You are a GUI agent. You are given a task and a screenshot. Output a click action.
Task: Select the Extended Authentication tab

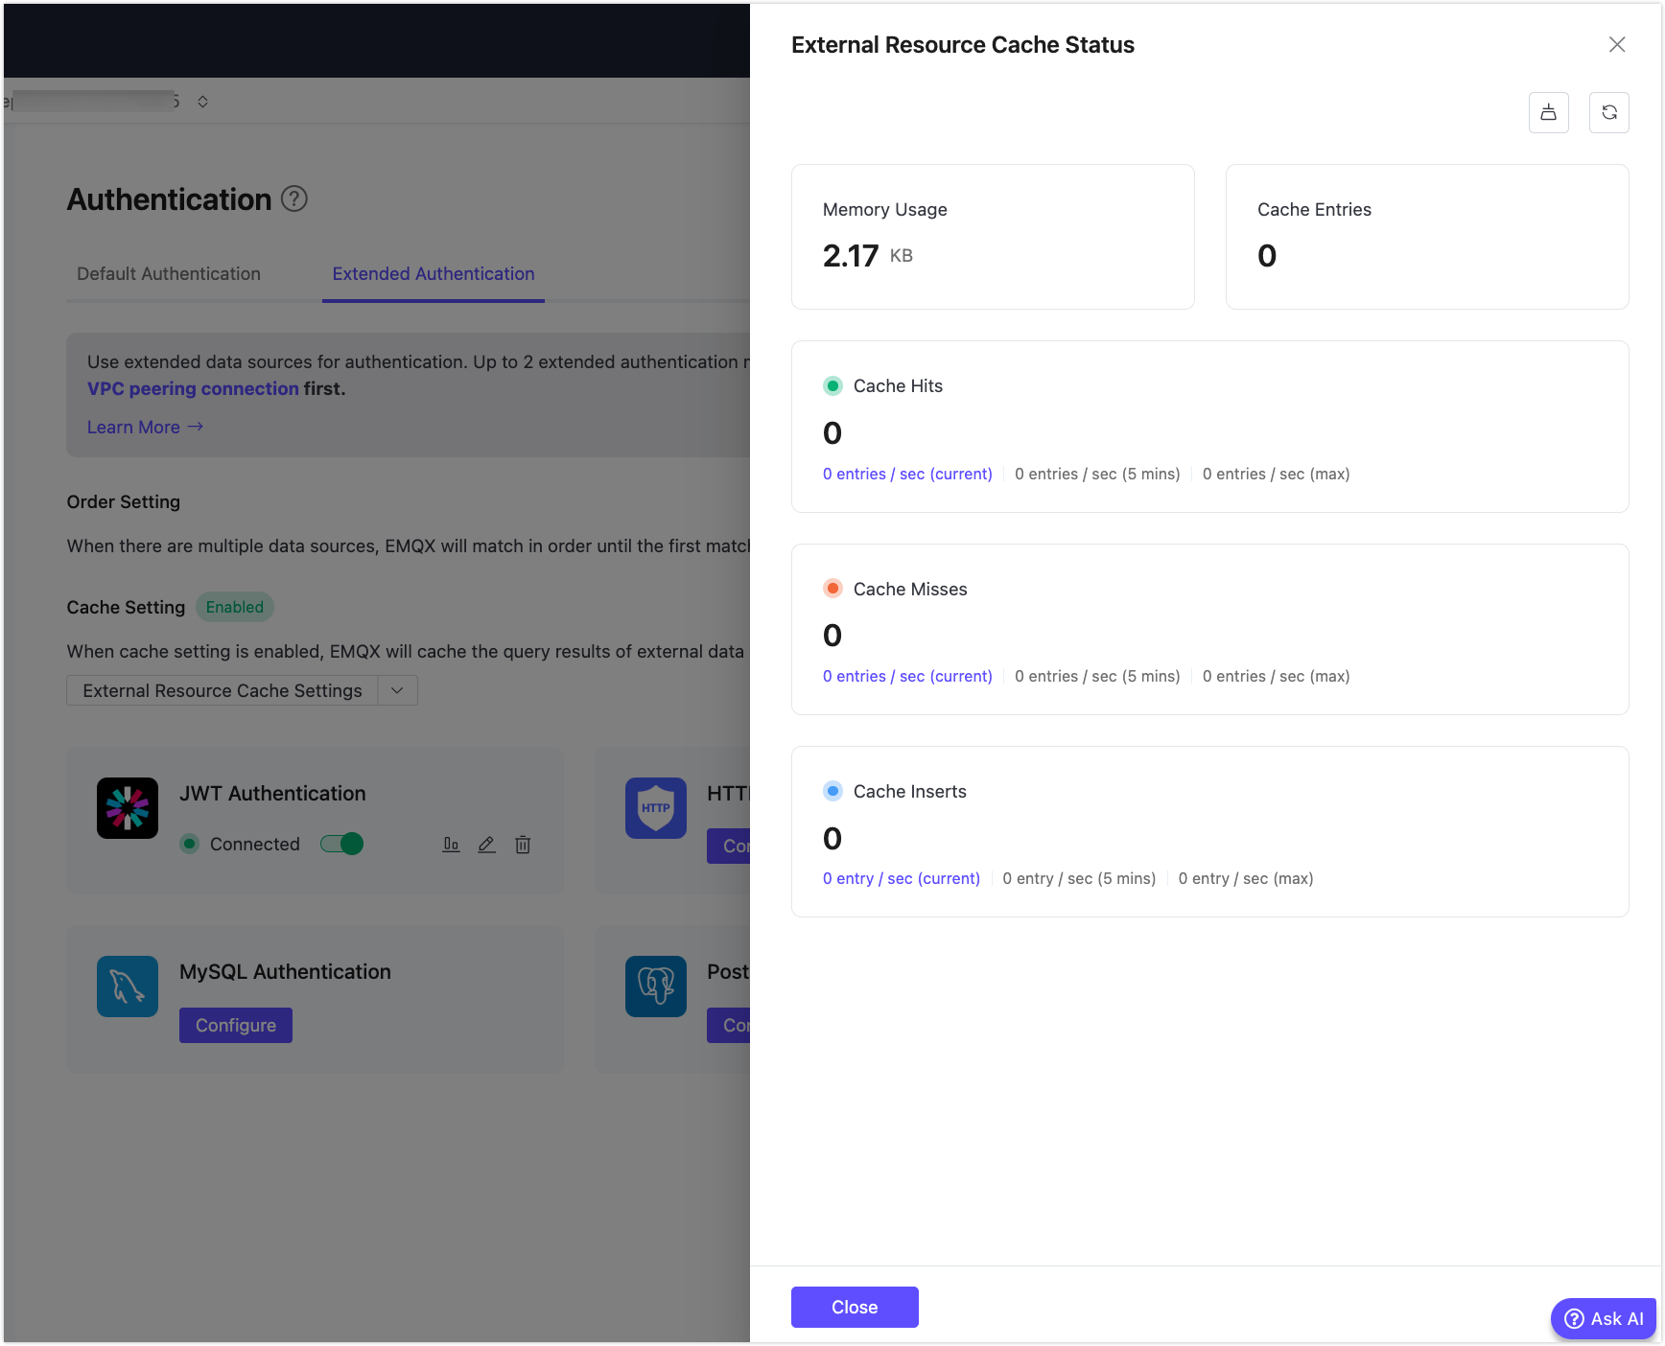click(x=434, y=274)
